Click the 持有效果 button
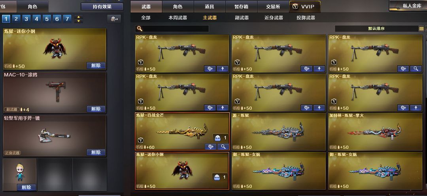This screenshot has width=427, height=196. click(x=102, y=7)
